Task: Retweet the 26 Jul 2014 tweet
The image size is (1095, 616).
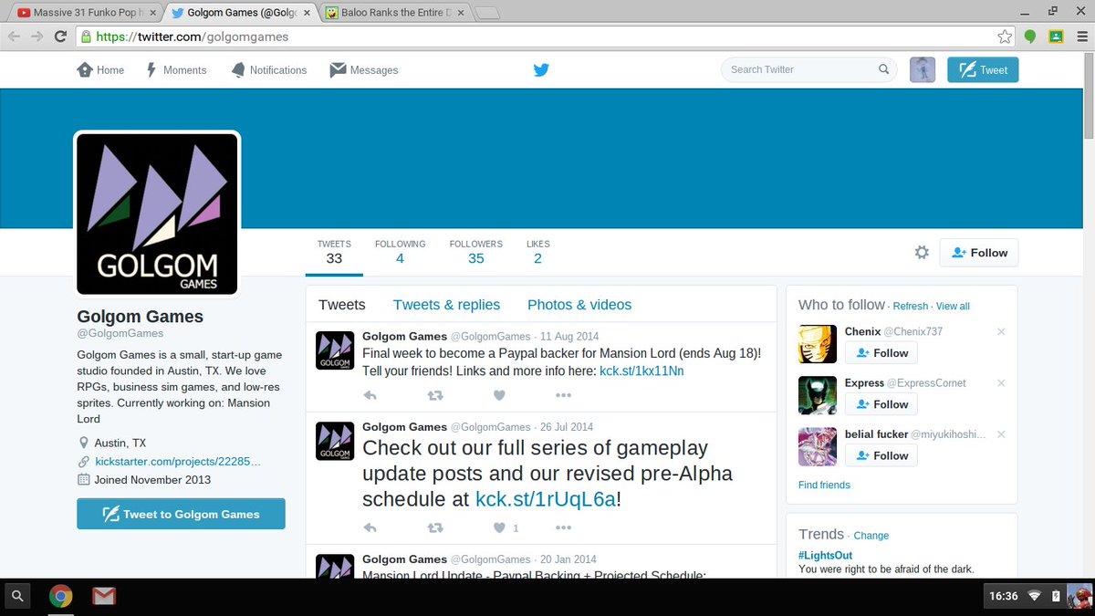Action: pos(435,527)
